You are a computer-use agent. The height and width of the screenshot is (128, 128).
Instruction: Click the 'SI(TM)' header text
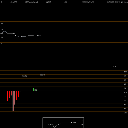pos(49,2)
